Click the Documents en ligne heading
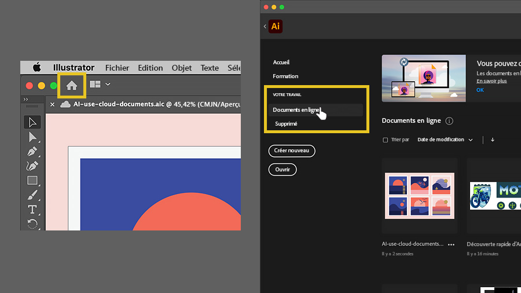521x293 pixels. click(x=412, y=120)
